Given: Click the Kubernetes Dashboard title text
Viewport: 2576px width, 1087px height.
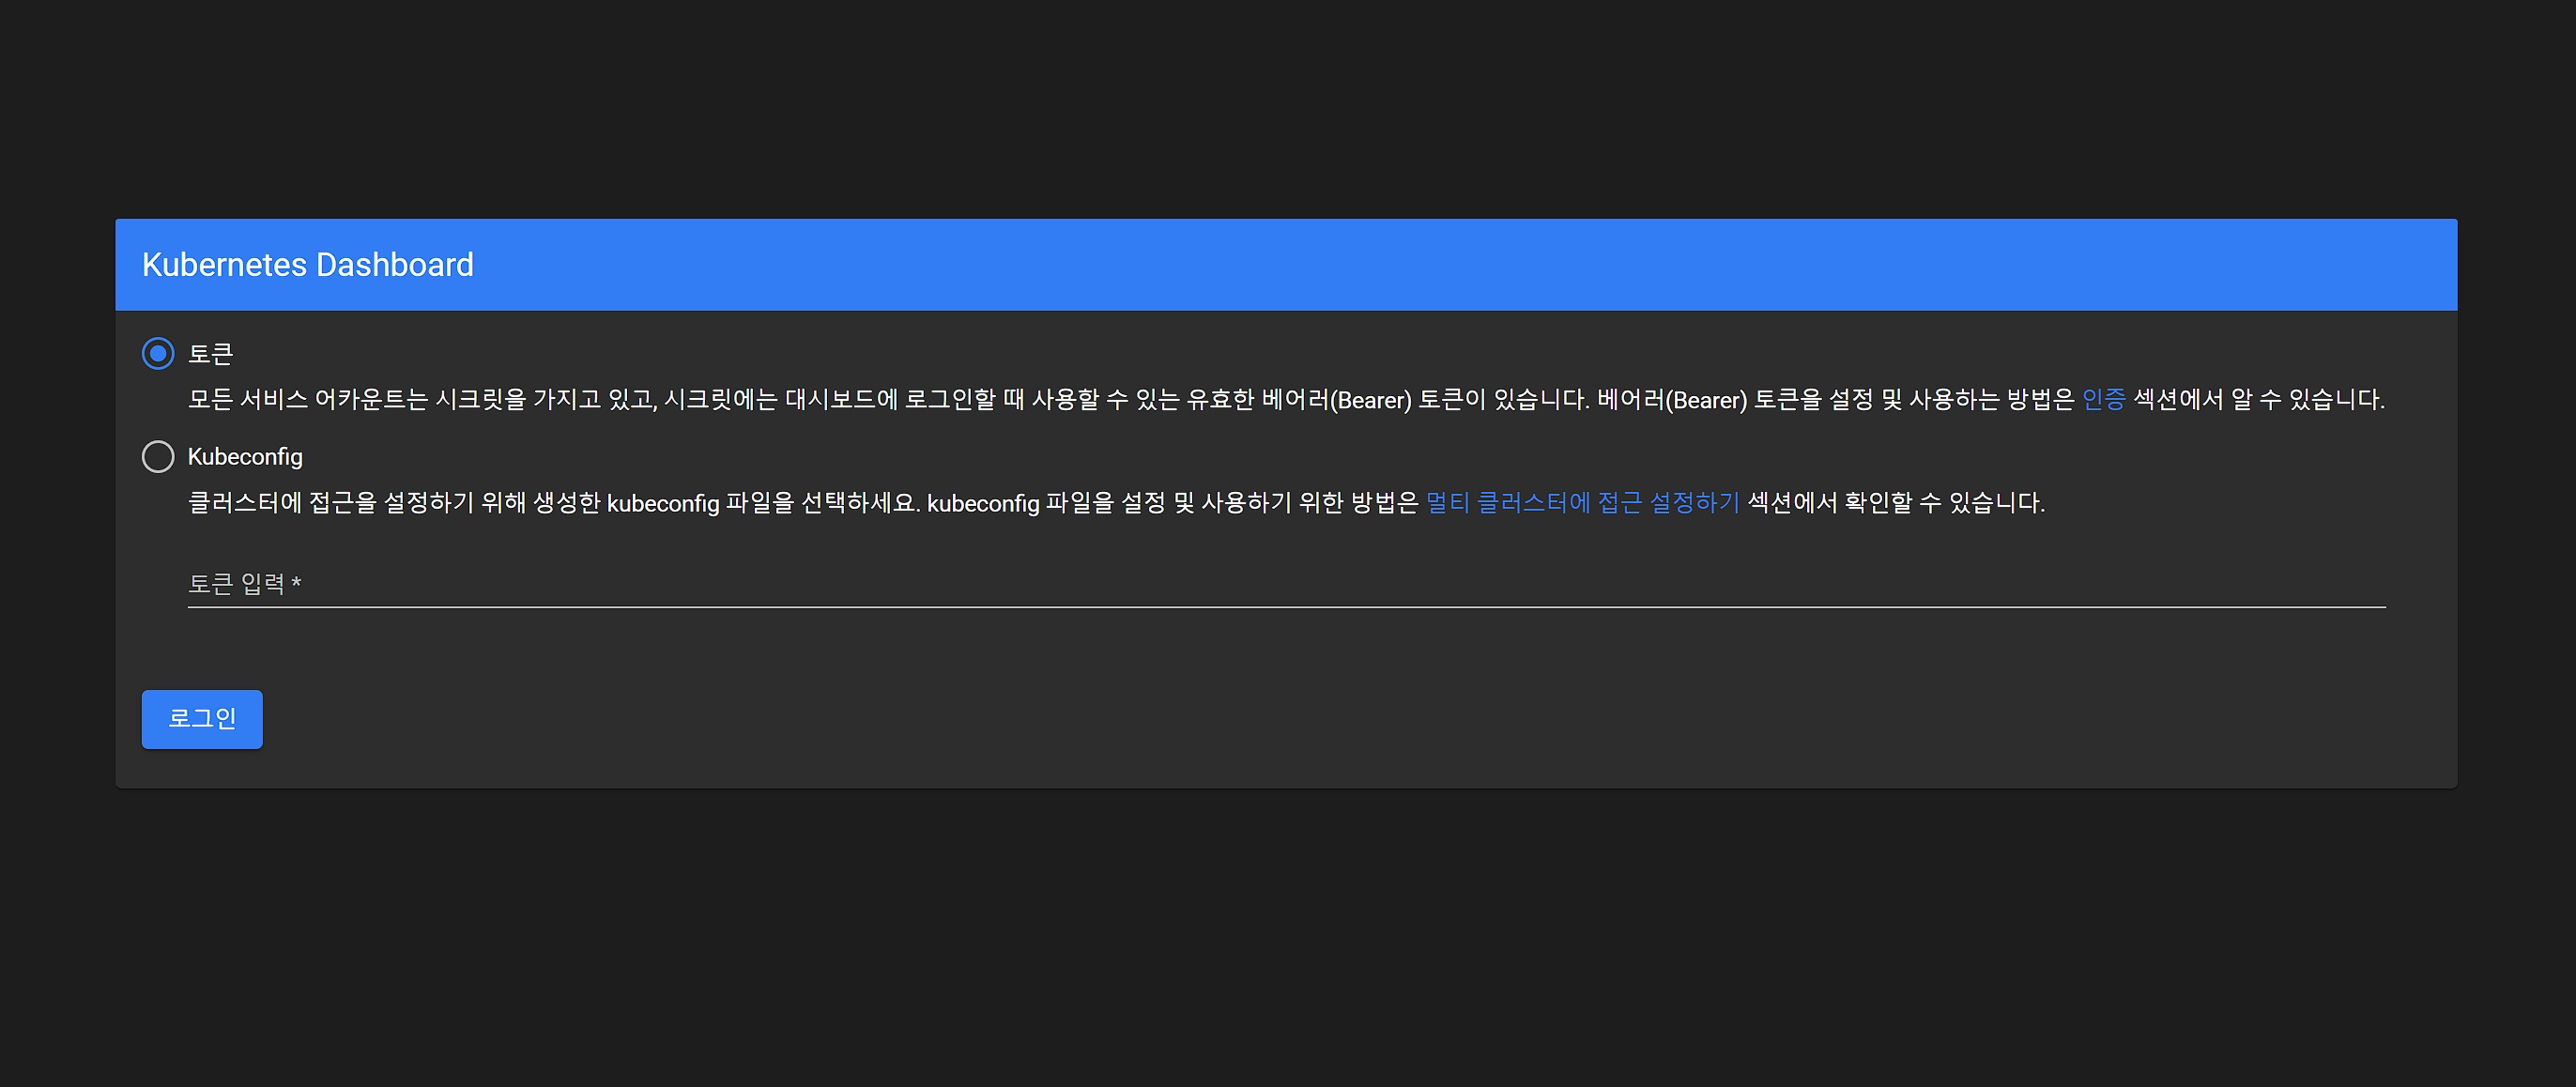Looking at the screenshot, I should point(308,265).
